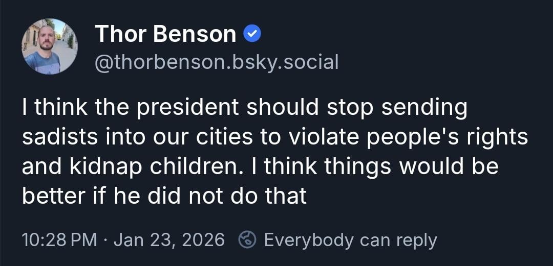The width and height of the screenshot is (553, 266).
Task: Click the 10:28 PM timestamp
Action: pos(59,239)
